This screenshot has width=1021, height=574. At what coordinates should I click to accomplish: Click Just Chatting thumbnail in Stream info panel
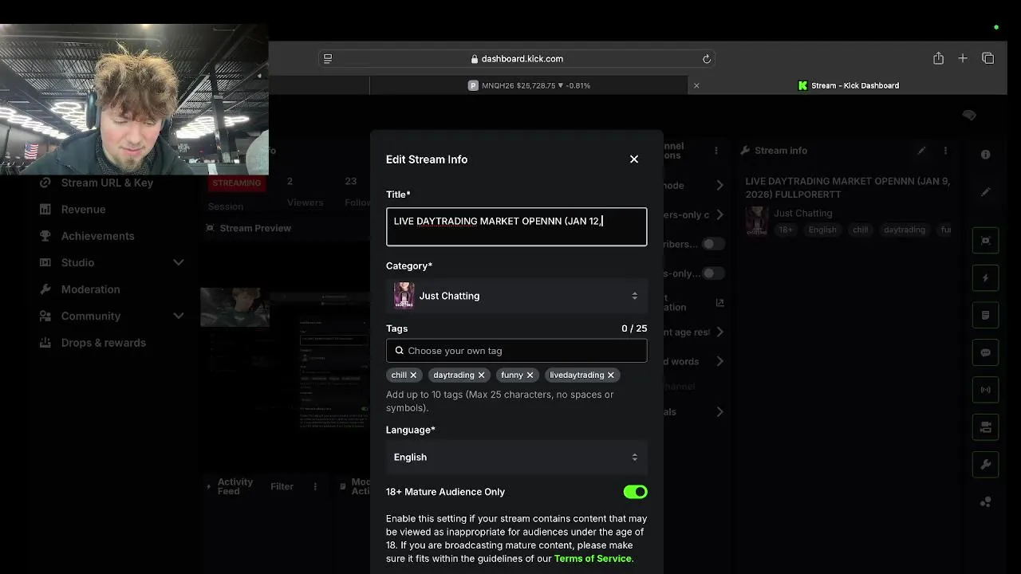pyautogui.click(x=757, y=221)
